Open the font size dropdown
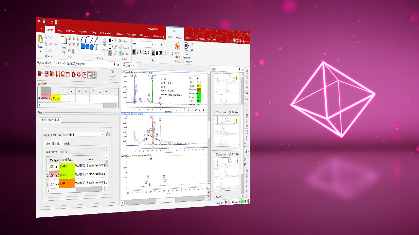419x235 pixels. click(x=159, y=45)
